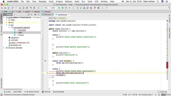Switch to the Main.java editor tab
This screenshot has width=171, height=96.
(48, 14)
